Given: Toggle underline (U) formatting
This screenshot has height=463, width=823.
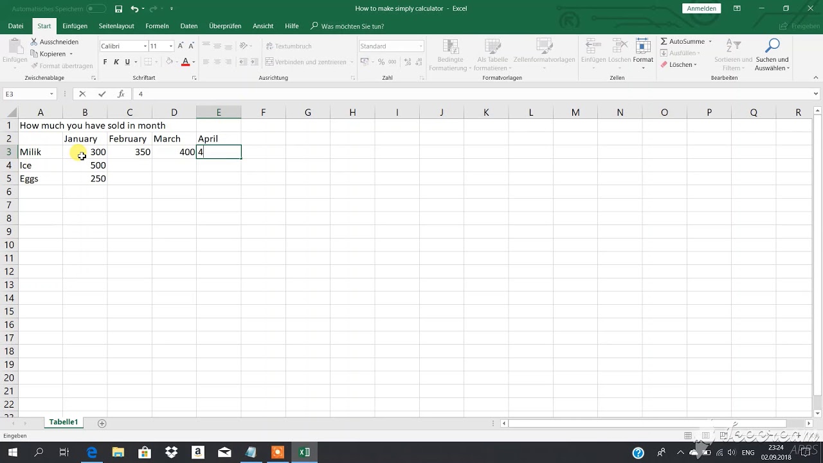Looking at the screenshot, I should click(127, 62).
